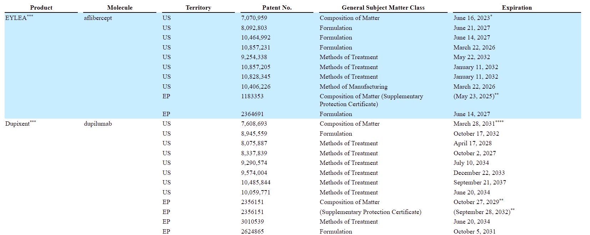Viewport: 590px width, 235px height.
Task: Click the October 5, 2031 expiration date
Action: (474, 231)
